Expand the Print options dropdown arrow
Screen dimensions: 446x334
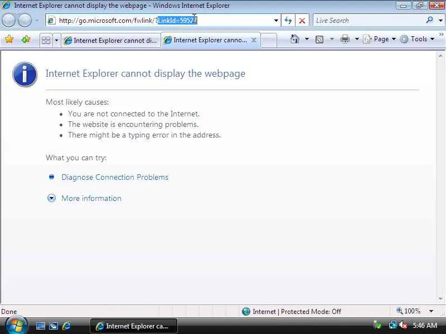(x=357, y=38)
